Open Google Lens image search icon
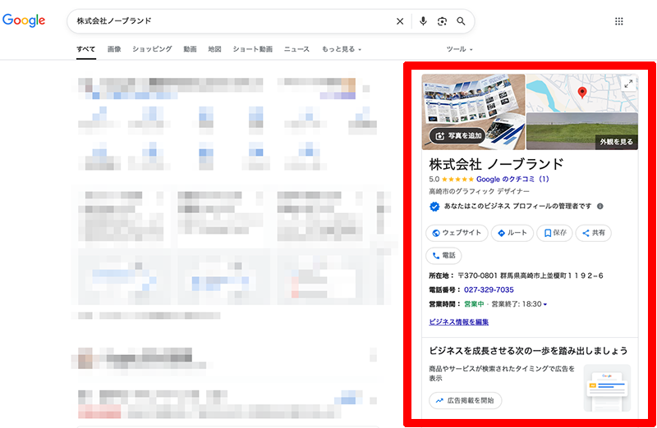 pos(442,21)
